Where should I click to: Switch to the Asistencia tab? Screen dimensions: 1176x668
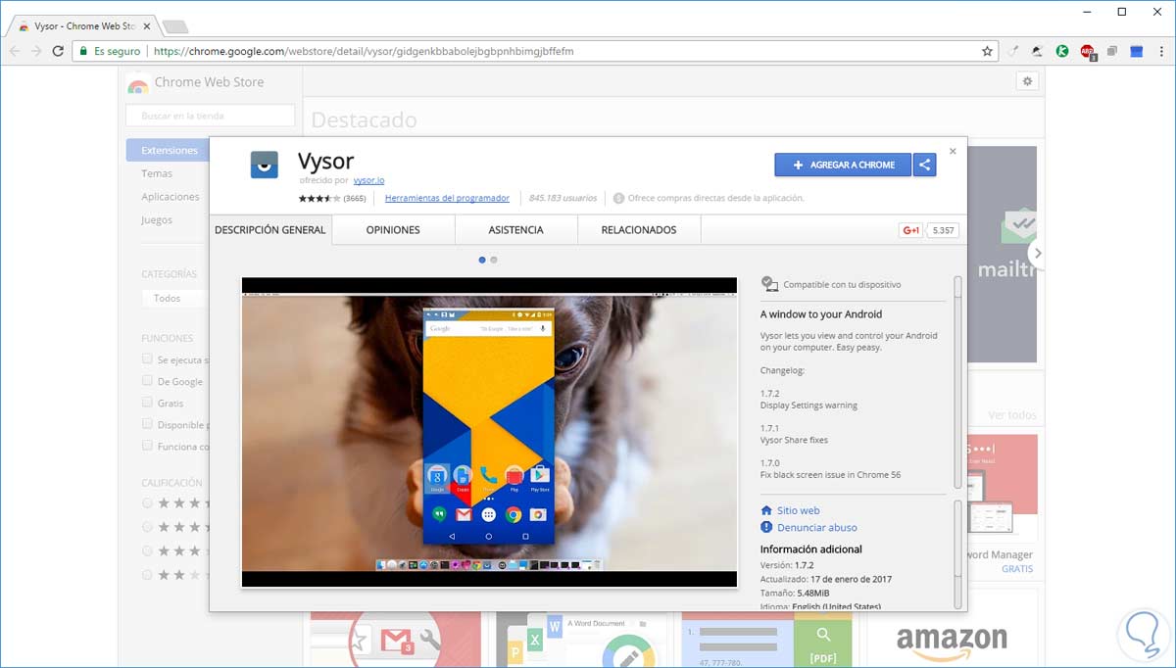click(515, 230)
